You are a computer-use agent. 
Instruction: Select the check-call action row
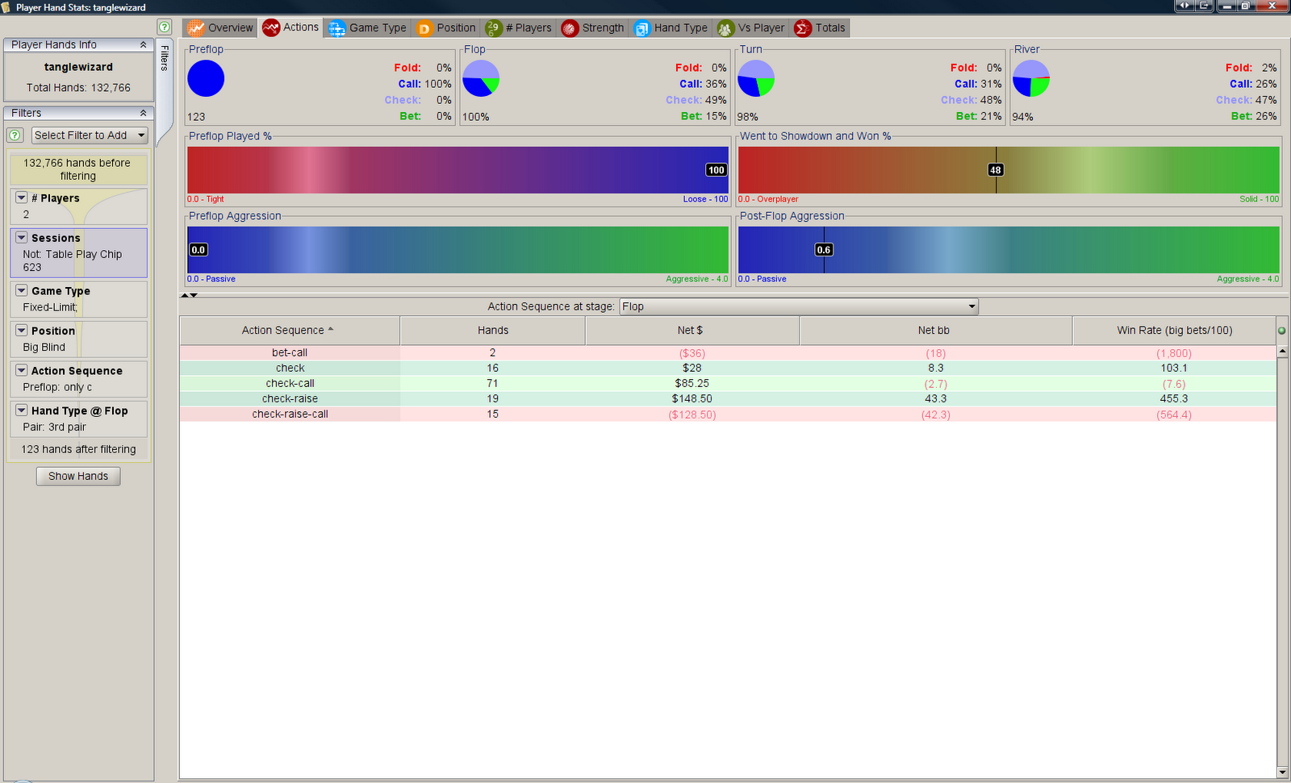(x=728, y=384)
